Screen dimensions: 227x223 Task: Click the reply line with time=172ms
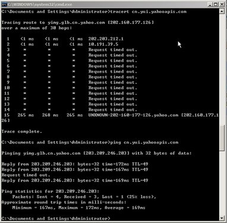click(75, 164)
